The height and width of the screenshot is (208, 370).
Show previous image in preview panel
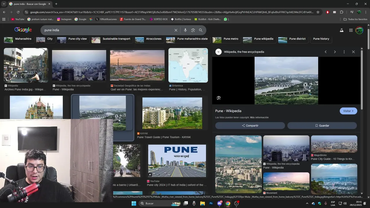pyautogui.click(x=325, y=52)
